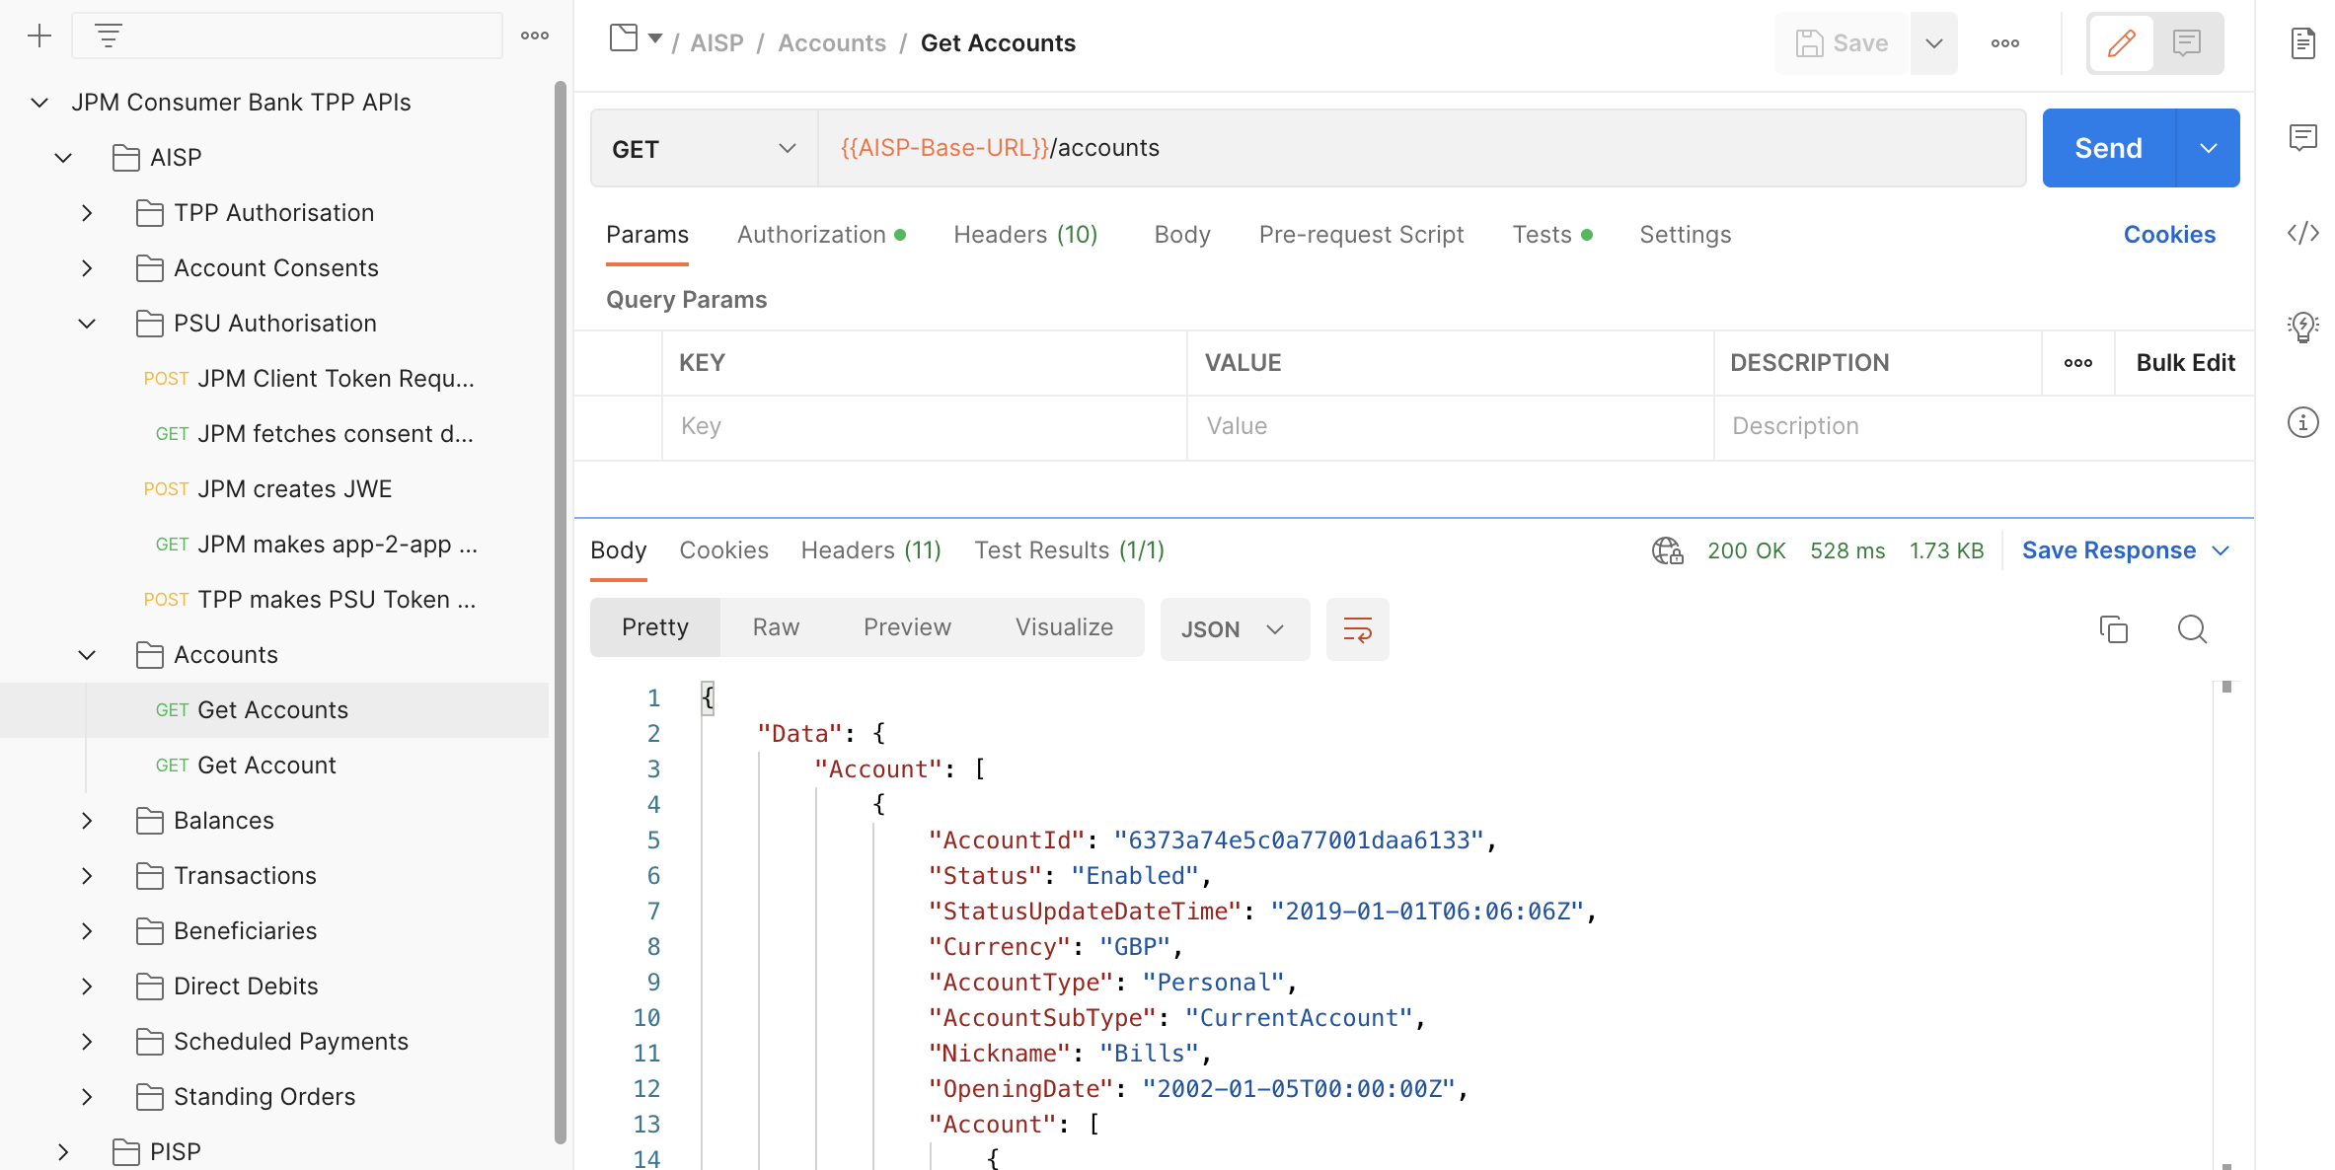The height and width of the screenshot is (1170, 2335).
Task: Open the Save Response dropdown
Action: (2127, 550)
